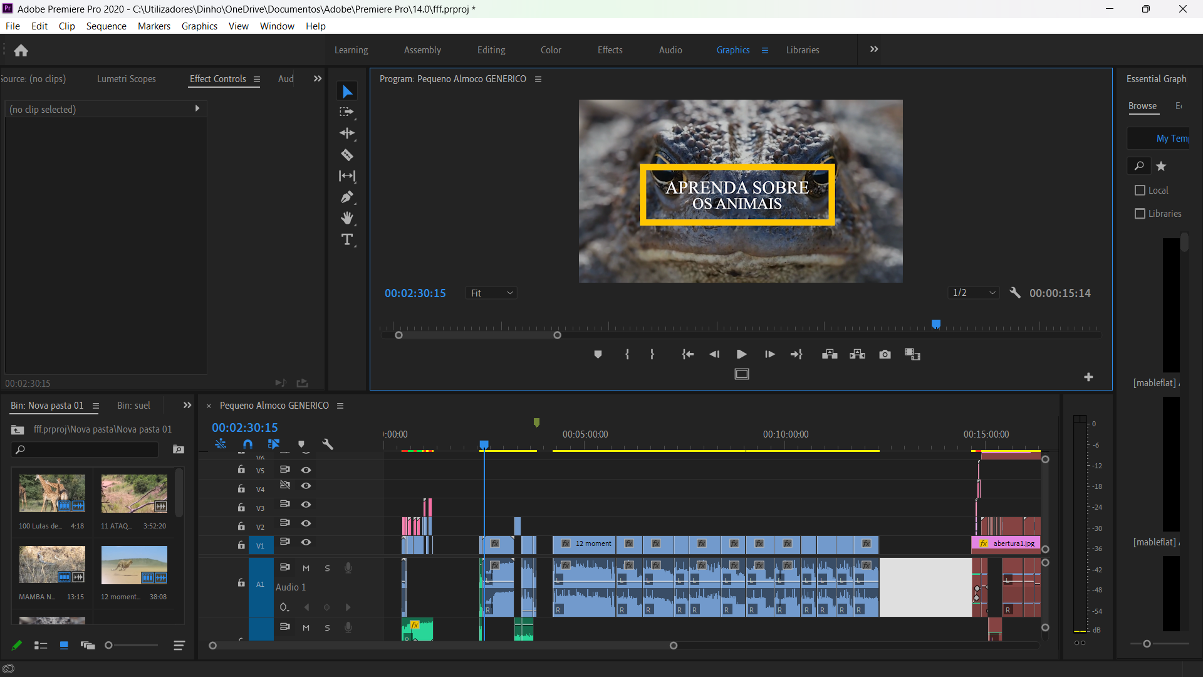The width and height of the screenshot is (1203, 677).
Task: Add a marker in the Program monitor
Action: [x=598, y=355]
